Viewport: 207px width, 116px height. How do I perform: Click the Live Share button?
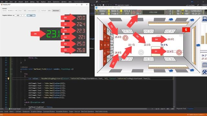(x=190, y=5)
